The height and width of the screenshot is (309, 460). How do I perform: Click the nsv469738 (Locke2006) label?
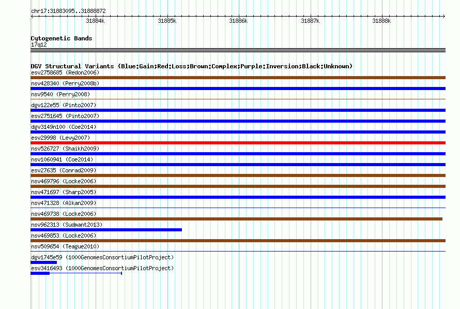[x=64, y=214]
